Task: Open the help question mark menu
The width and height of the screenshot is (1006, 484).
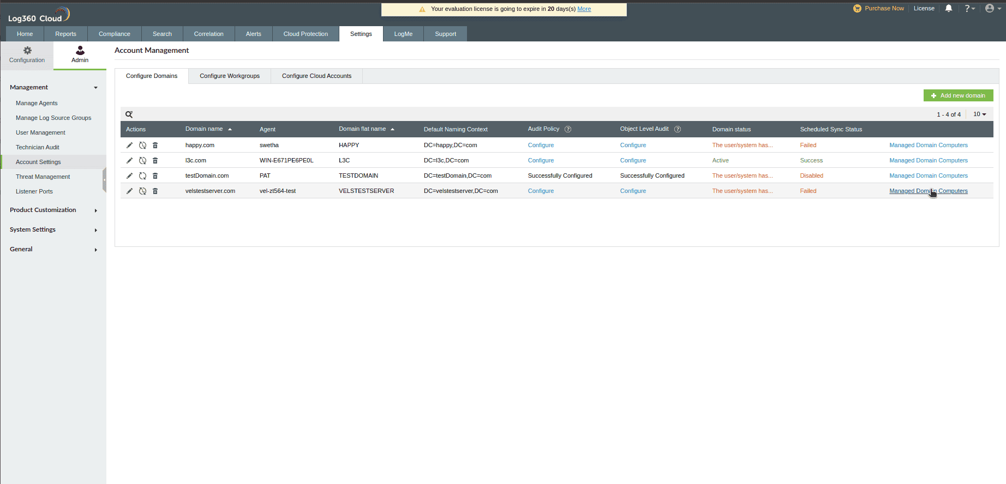Action: (x=969, y=8)
